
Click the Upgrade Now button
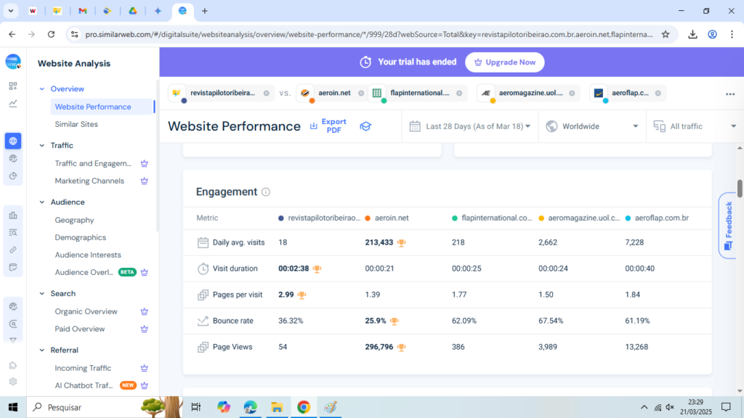505,62
